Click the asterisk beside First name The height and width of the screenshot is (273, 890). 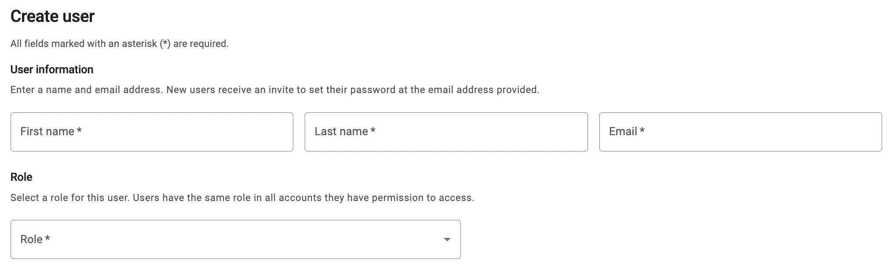[79, 131]
